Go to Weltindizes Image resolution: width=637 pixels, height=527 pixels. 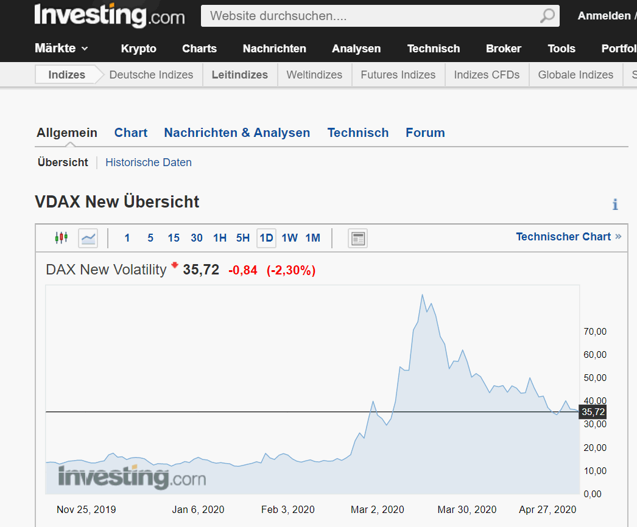point(314,75)
